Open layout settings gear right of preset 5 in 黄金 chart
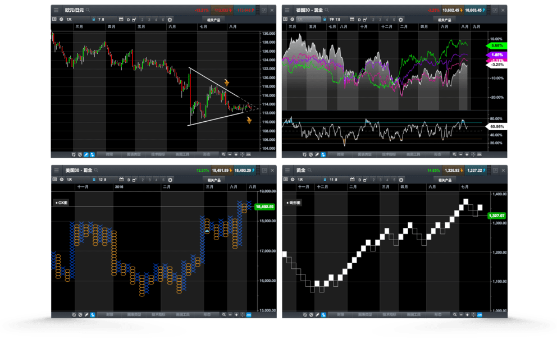This screenshot has width=557, height=353. tap(401, 180)
